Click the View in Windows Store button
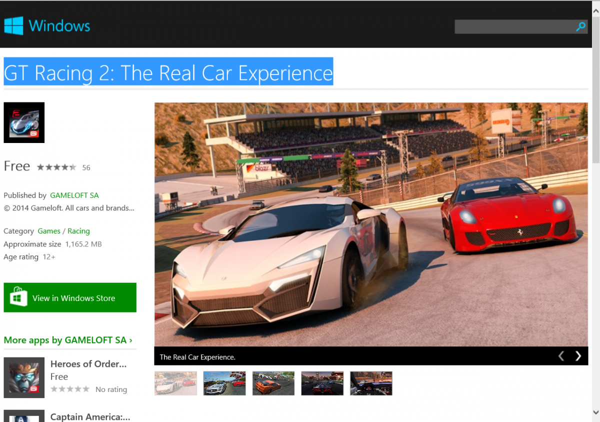This screenshot has height=422, width=600. 70,297
